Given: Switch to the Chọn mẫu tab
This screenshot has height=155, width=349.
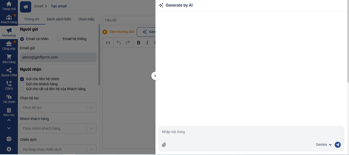Looking at the screenshot, I should click(x=86, y=19).
